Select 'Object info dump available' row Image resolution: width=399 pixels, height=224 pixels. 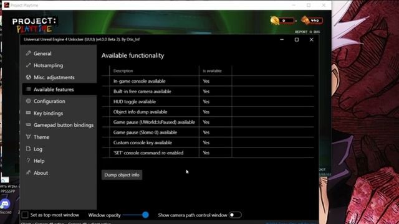(x=208, y=112)
